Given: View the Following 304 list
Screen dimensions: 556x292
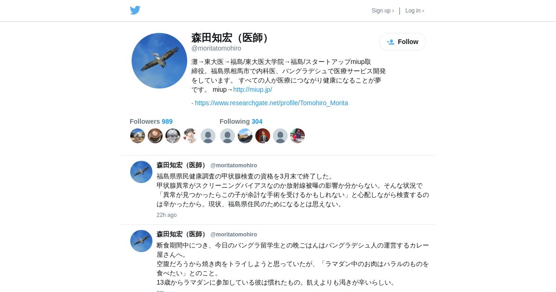Looking at the screenshot, I should 241,121.
